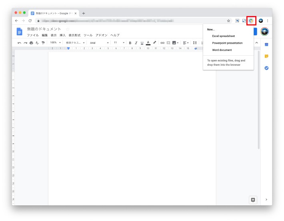
Task: Click the document vertical scrollbar
Action: point(259,100)
